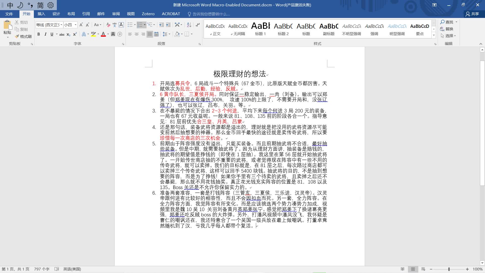
Task: Open the ACROBAT tab
Action: tap(171, 14)
